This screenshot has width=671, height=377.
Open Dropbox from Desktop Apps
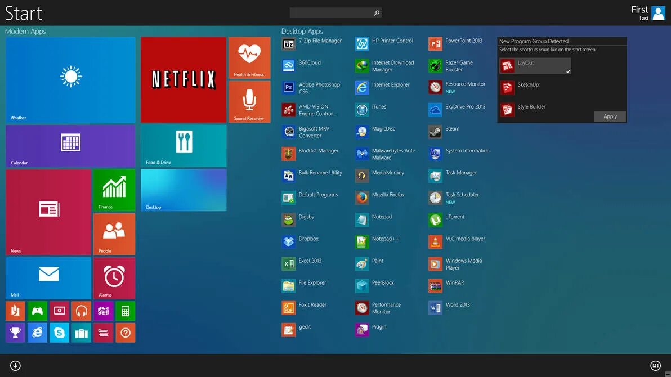coord(301,242)
